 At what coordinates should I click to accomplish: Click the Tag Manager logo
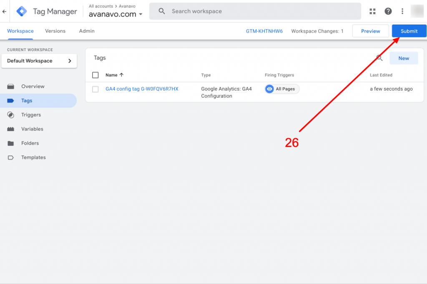click(22, 11)
